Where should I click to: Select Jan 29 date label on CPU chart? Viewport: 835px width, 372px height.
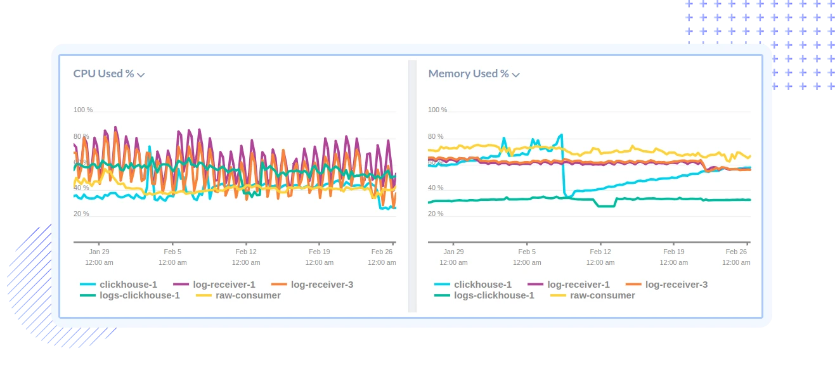[100, 252]
